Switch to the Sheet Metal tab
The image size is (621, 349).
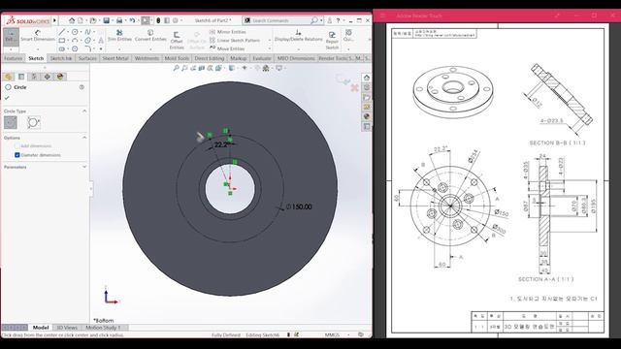click(115, 58)
